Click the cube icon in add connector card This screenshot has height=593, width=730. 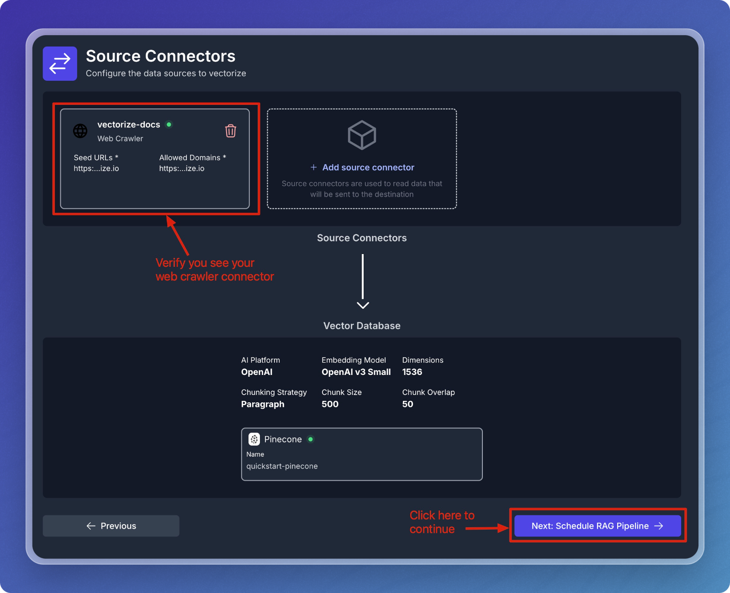point(362,135)
